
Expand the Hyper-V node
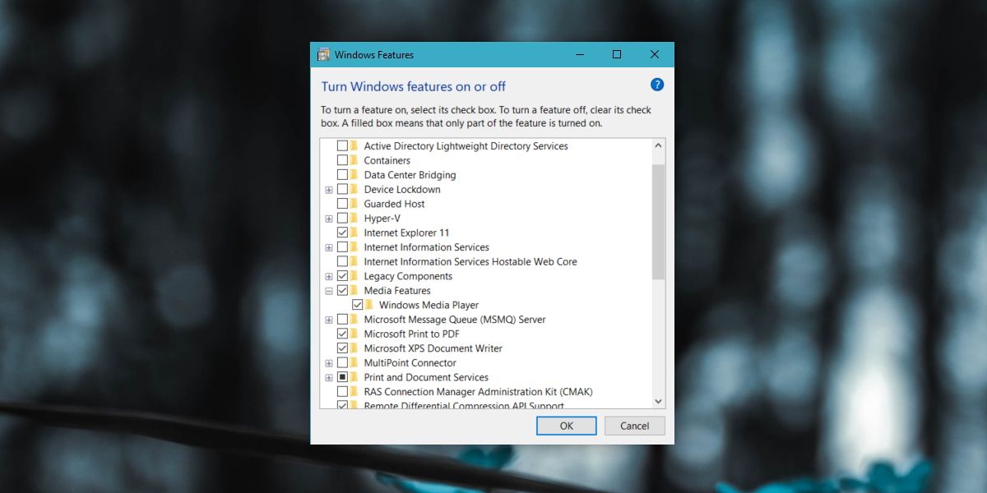(329, 219)
